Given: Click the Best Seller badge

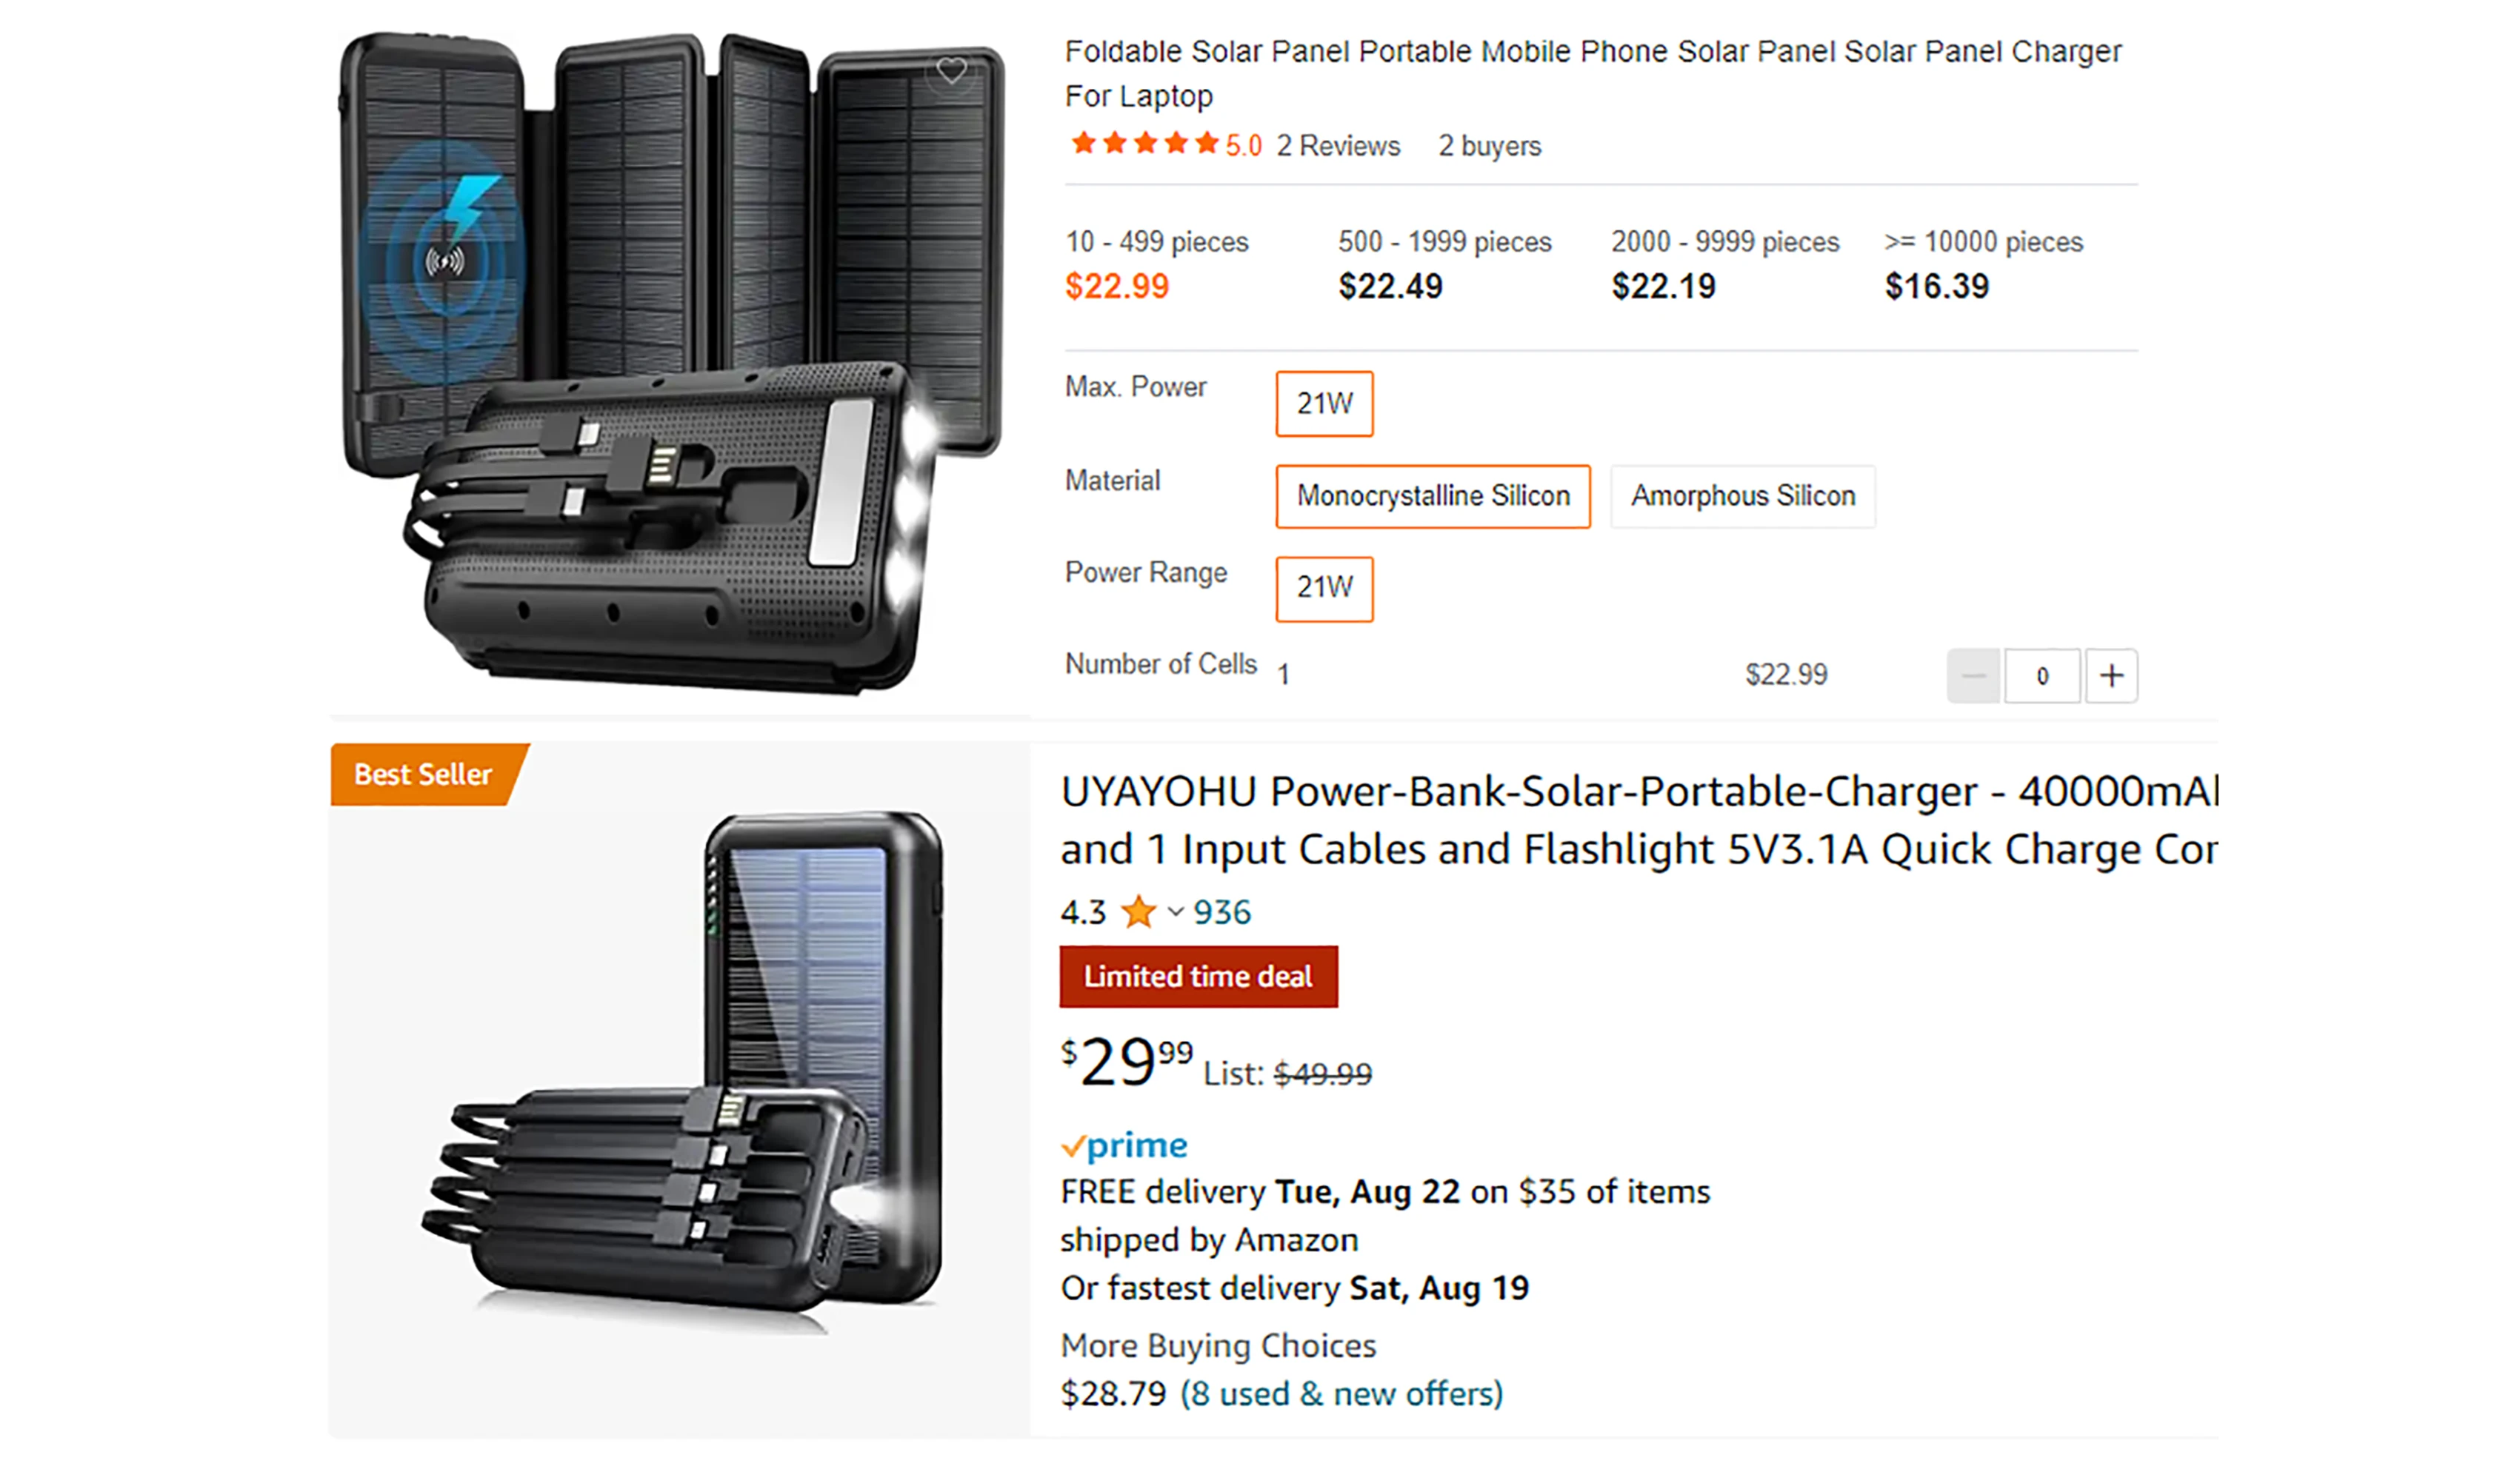Looking at the screenshot, I should (x=424, y=774).
